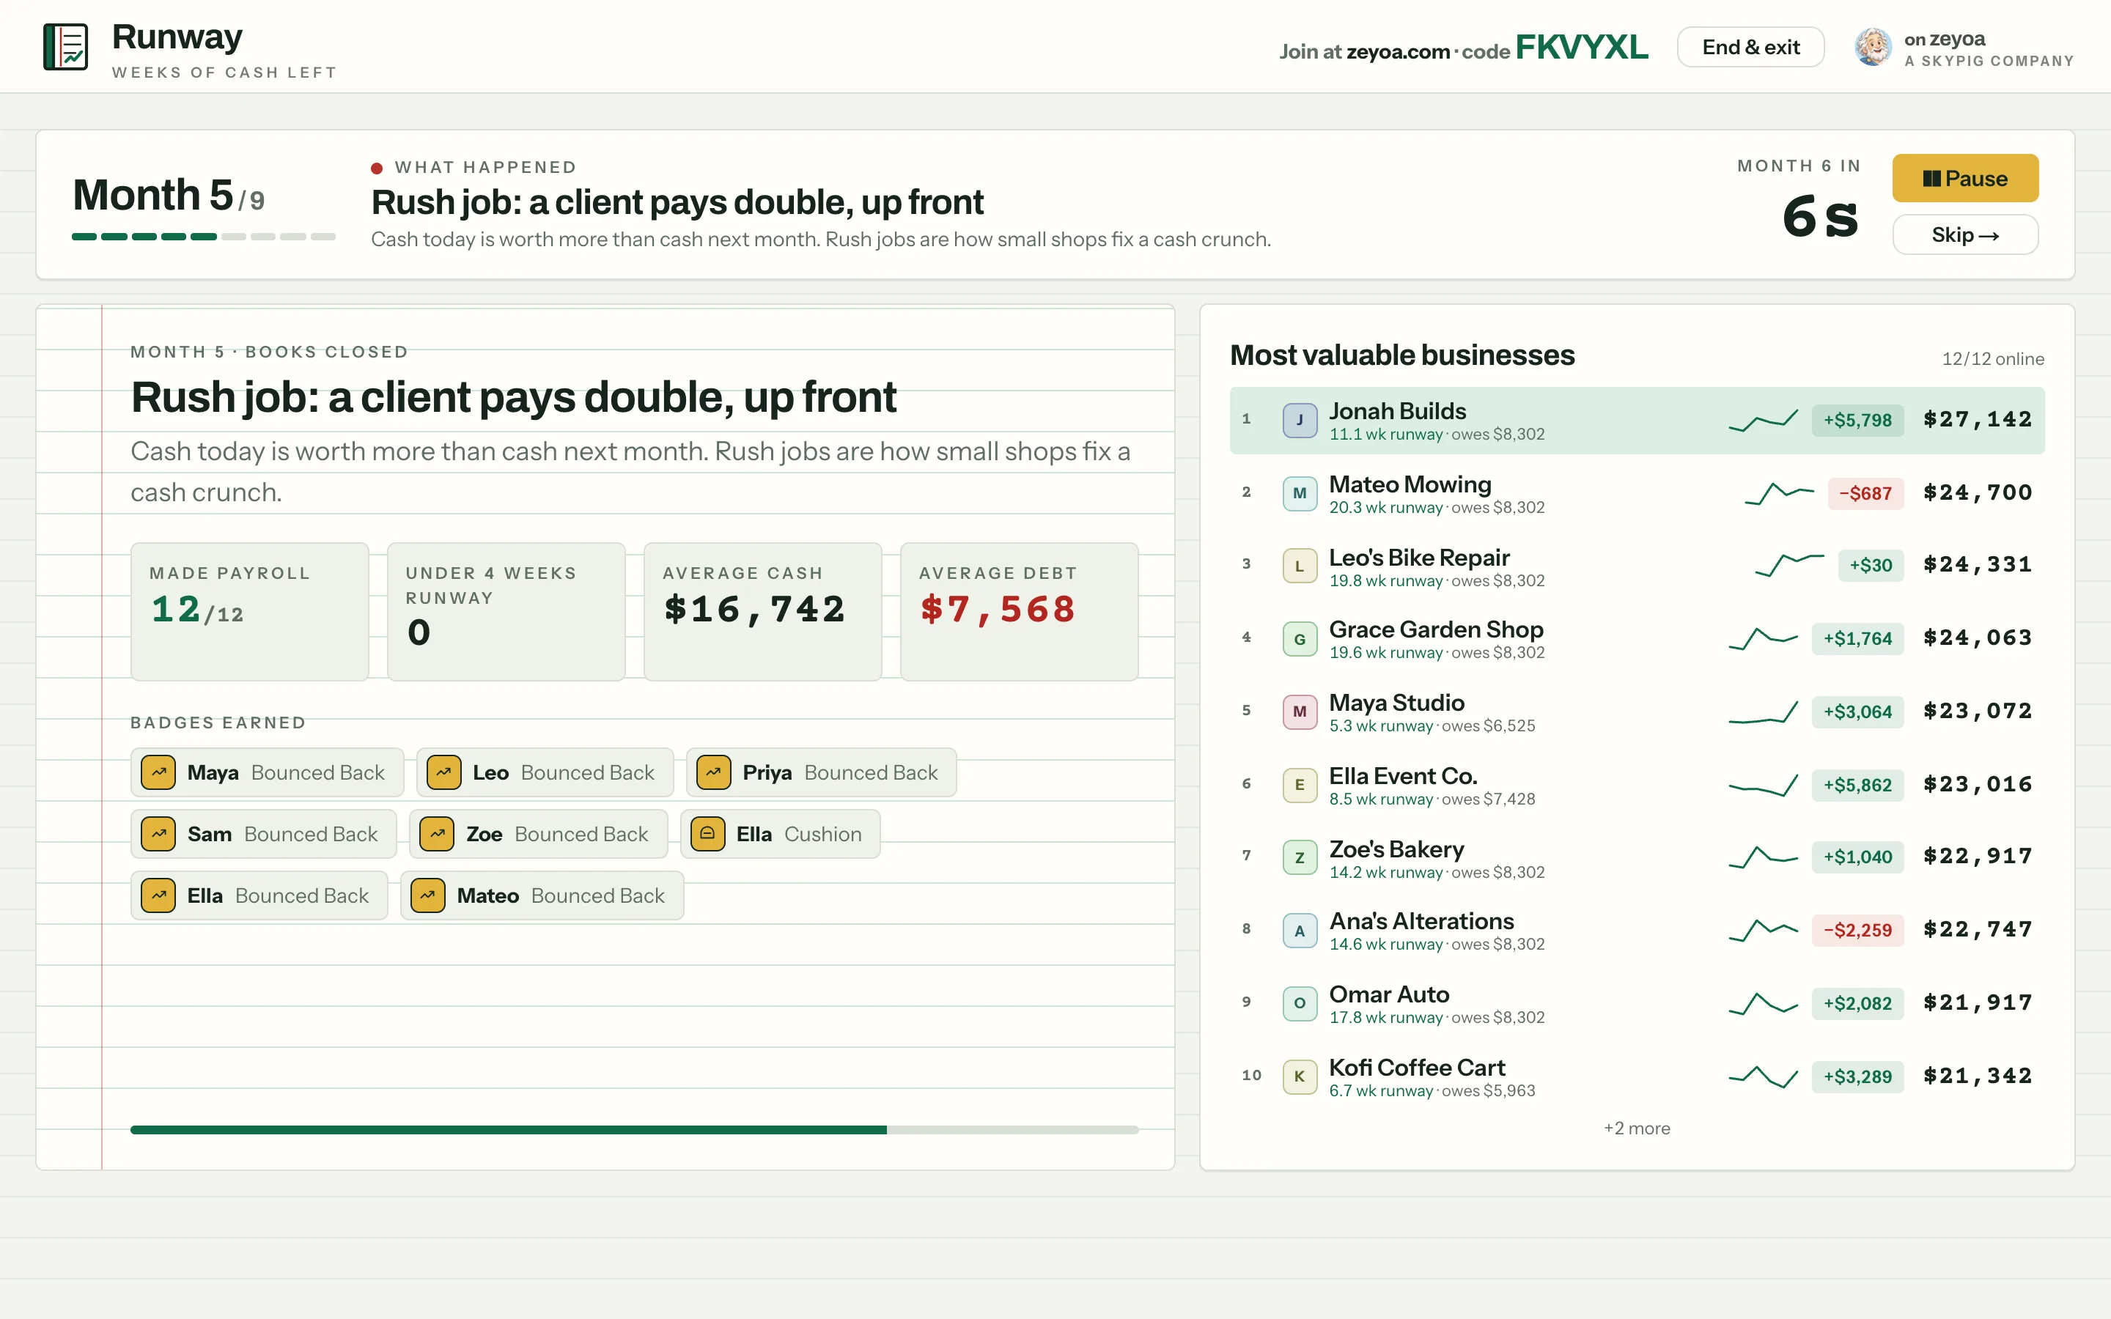Click the Month 5/9 segmented progress bar
The width and height of the screenshot is (2111, 1319).
point(203,237)
